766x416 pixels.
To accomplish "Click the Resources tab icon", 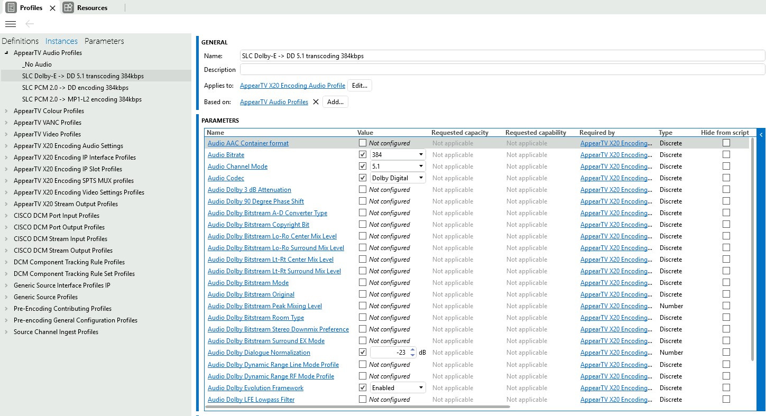I will point(68,8).
